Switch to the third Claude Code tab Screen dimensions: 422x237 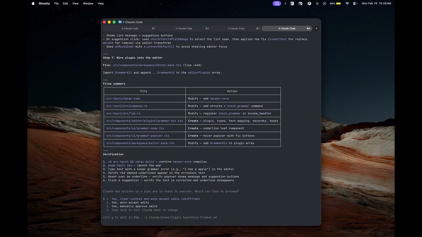tap(236, 28)
